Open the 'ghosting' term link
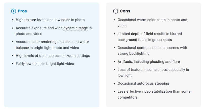This screenshot has width=202, height=109. point(157,62)
